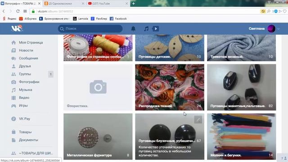Open Товары in sidebar
This screenshot has width=288, height=162.
click(x=25, y=132)
